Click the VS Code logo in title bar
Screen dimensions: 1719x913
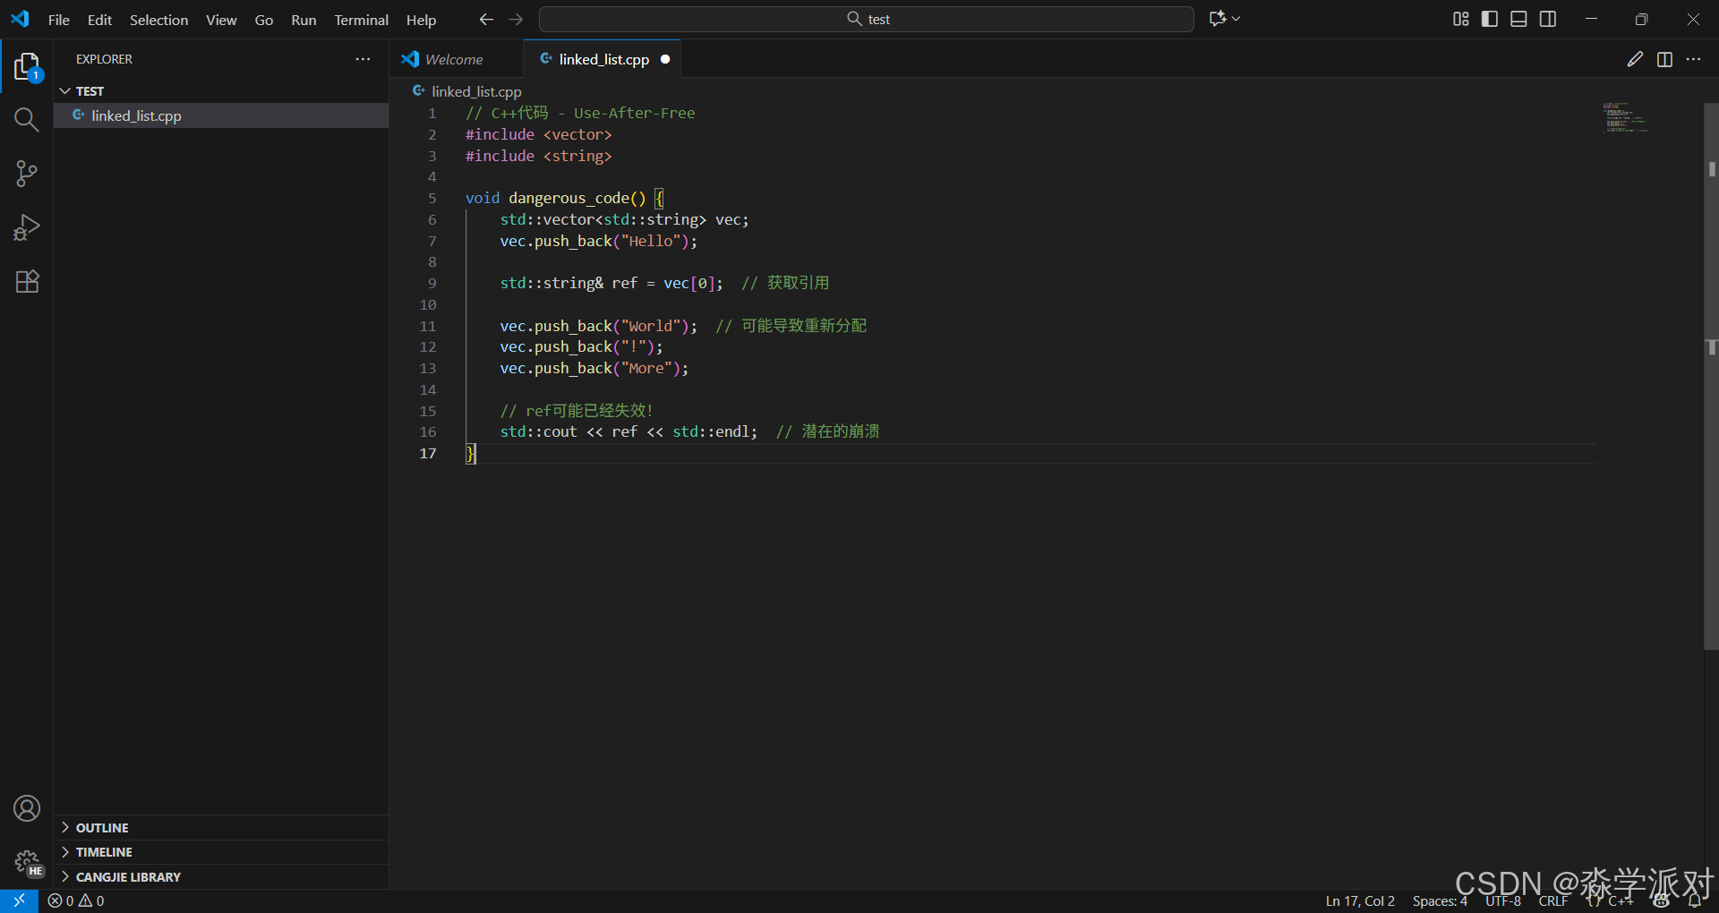click(20, 19)
